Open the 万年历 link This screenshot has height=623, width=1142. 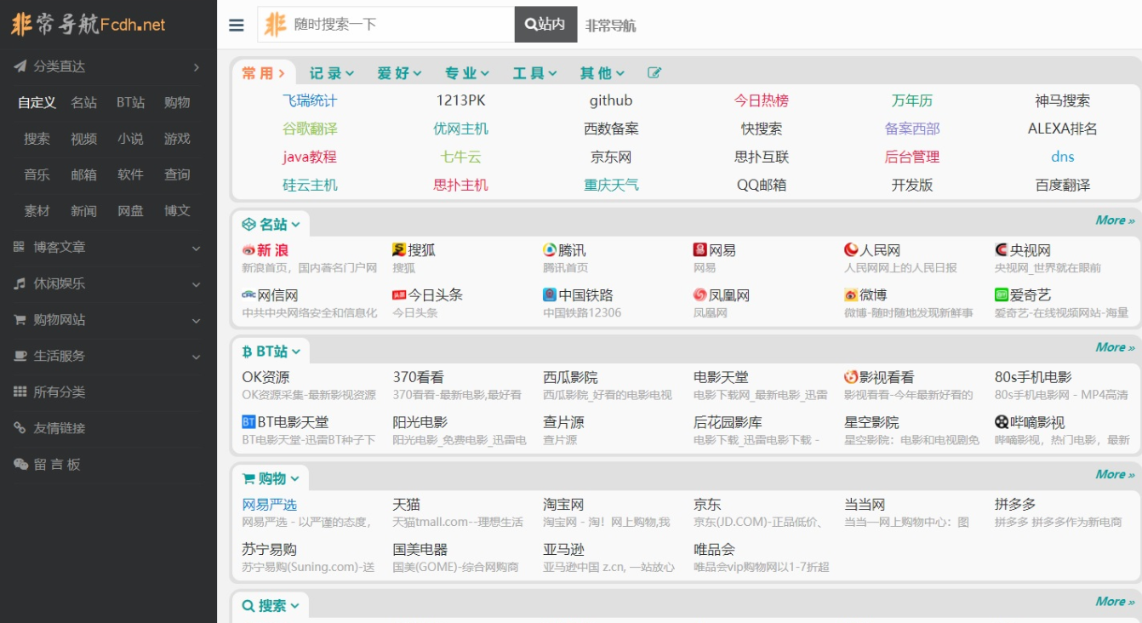pos(912,100)
